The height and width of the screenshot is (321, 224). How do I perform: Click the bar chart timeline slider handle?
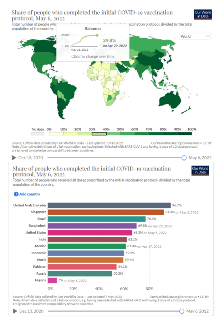[x=182, y=311]
